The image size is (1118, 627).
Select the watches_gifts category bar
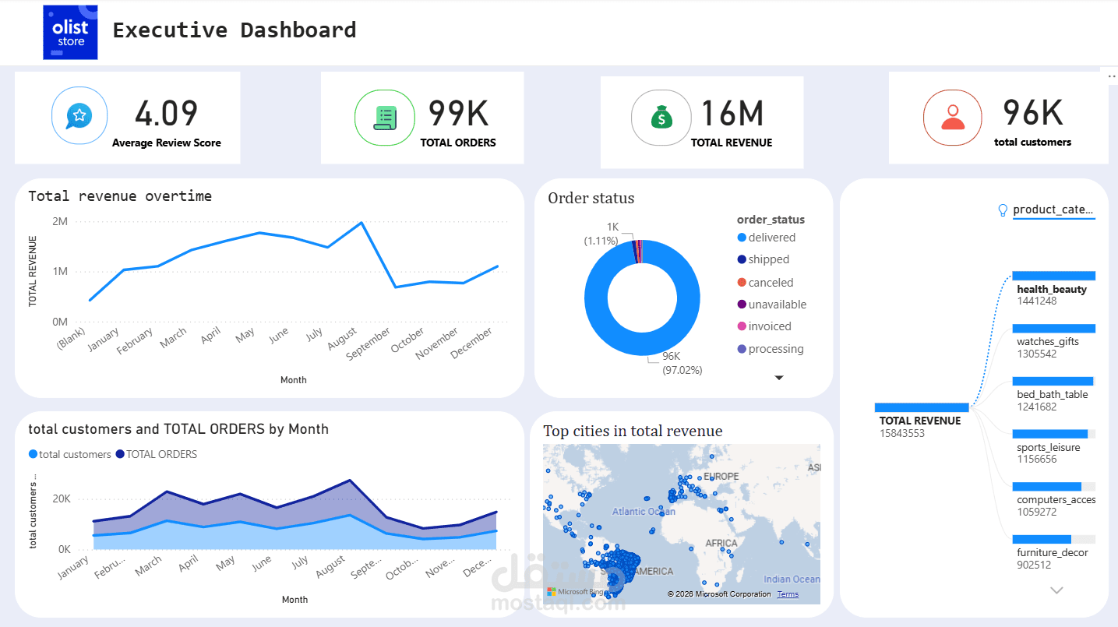[1054, 329]
